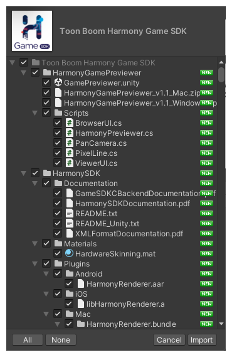Viewport: 232px width, 357px height.
Task: Collapse the Android folder disclosure triangle
Action: 46,273
